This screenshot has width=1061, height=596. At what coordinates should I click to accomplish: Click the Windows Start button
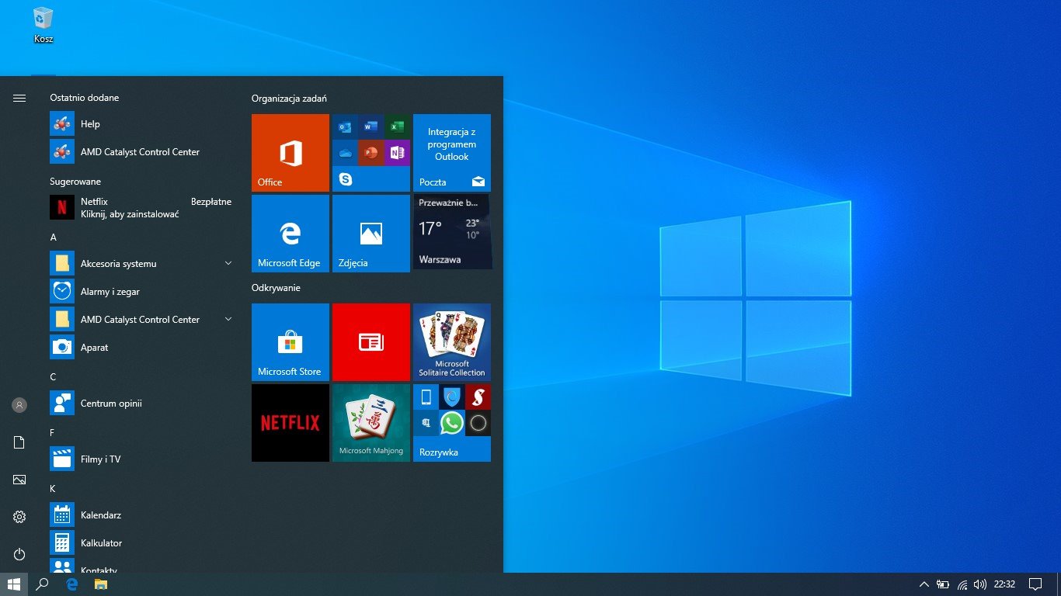pos(14,584)
